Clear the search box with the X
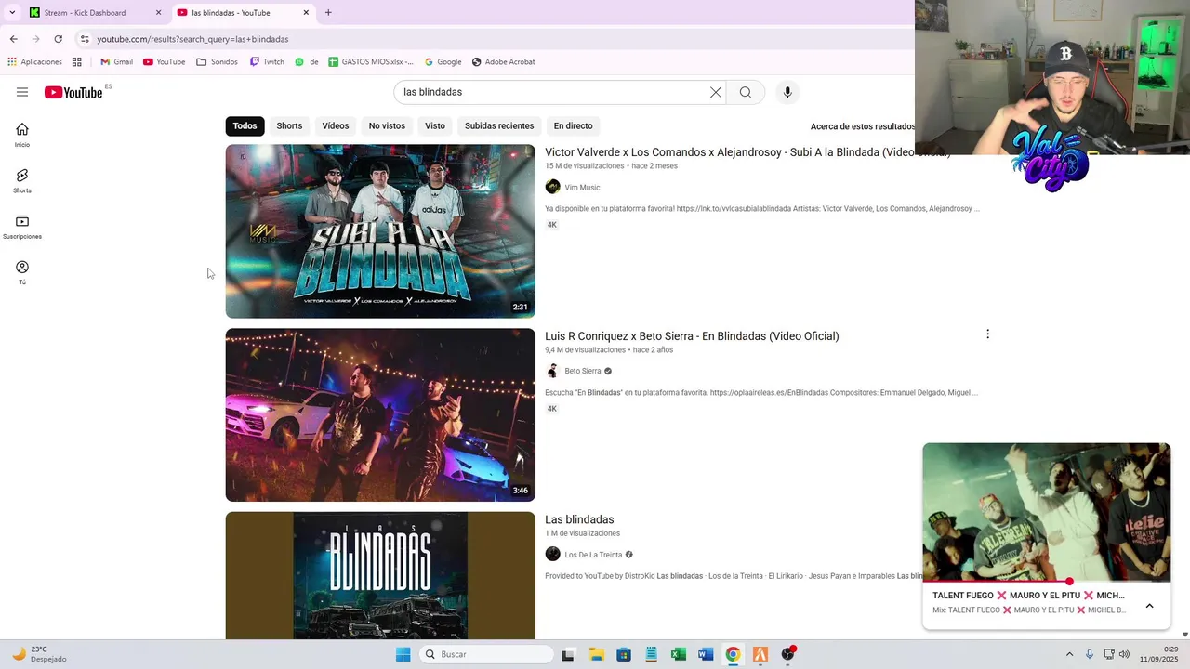The height and width of the screenshot is (669, 1190). (716, 92)
